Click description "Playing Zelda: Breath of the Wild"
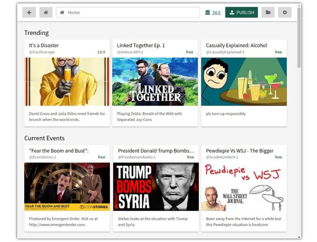Screen dimensions: 317x242 149,116
